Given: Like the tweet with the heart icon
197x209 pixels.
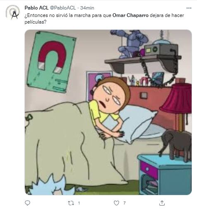Looking at the screenshot, I should tap(116, 203).
